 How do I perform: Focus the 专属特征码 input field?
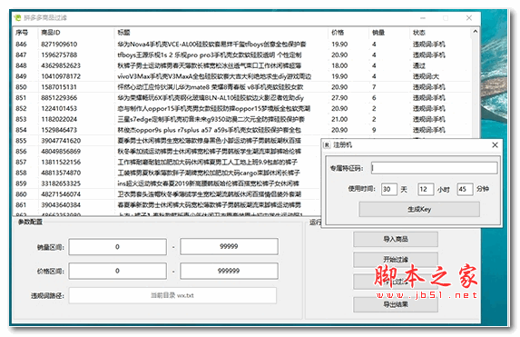[434, 168]
